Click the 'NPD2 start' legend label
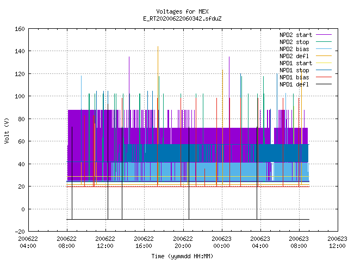The height and width of the screenshot is (261, 348). pos(296,35)
